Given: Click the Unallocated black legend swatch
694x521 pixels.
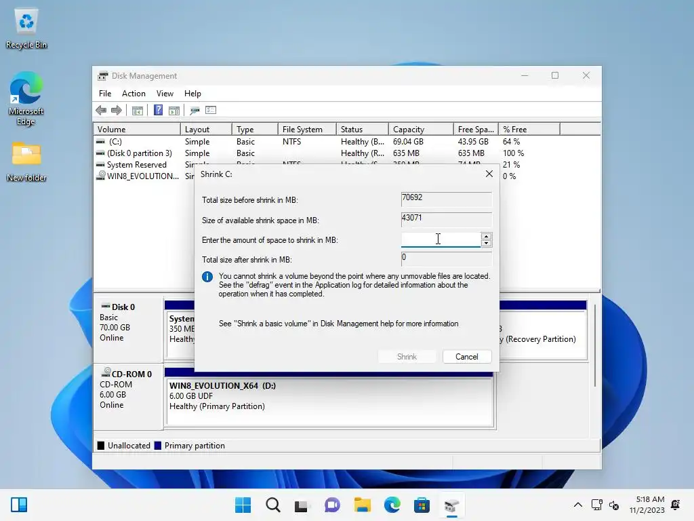Looking at the screenshot, I should click(101, 446).
